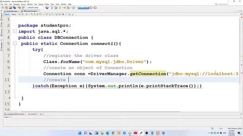This screenshot has width=243, height=136.
Task: Click the Redo toolbar icon
Action: (23, 8)
